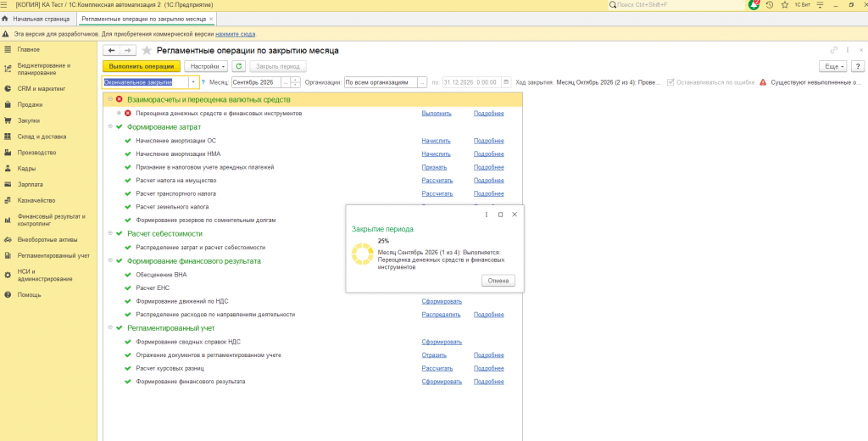Maximize the Закрытие периода dialog
The height and width of the screenshot is (441, 868).
(x=500, y=215)
